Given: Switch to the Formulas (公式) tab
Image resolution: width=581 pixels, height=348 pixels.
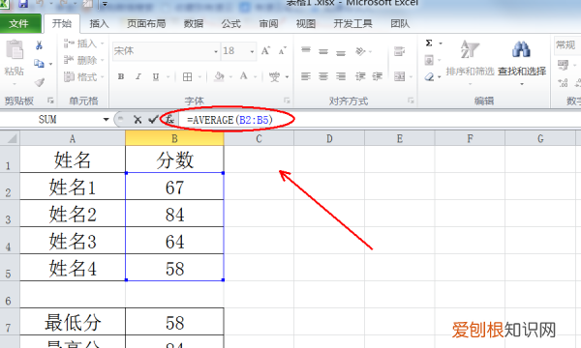Looking at the screenshot, I should 230,23.
